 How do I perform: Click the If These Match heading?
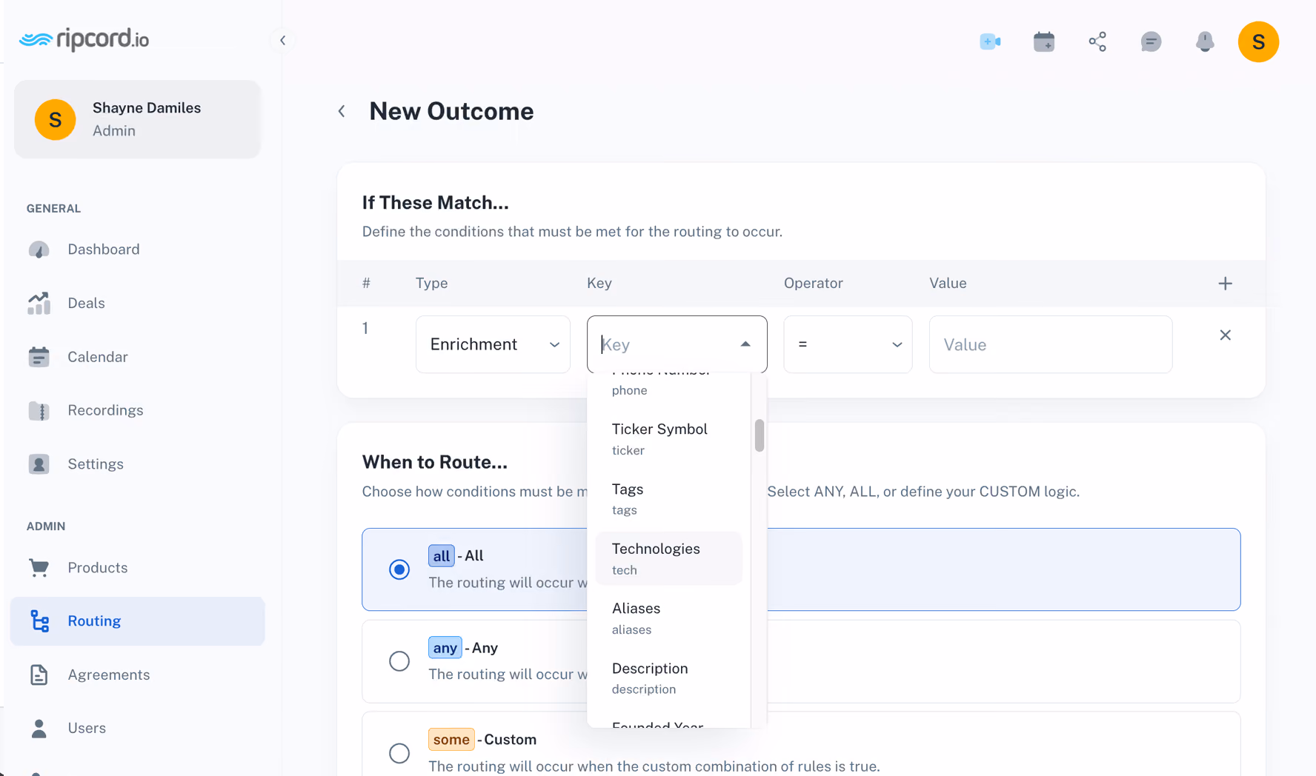point(435,203)
